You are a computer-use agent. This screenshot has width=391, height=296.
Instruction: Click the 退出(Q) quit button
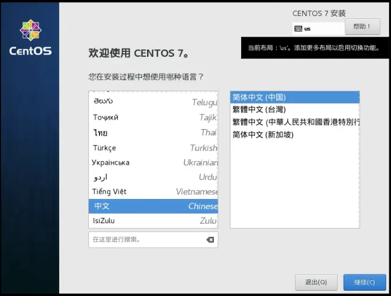point(316,282)
